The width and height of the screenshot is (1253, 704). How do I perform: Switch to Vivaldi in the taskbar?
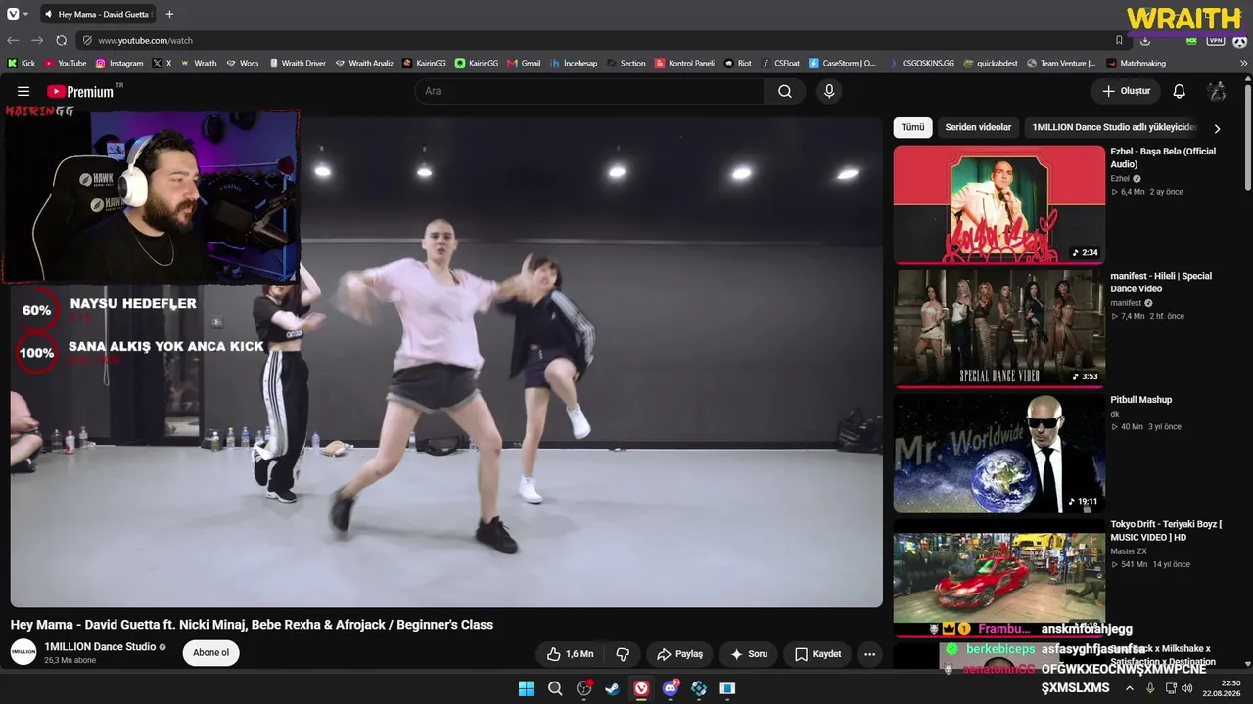(x=641, y=688)
